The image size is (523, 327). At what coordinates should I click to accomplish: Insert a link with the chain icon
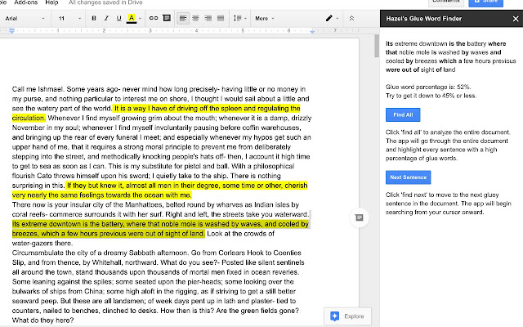(x=152, y=17)
